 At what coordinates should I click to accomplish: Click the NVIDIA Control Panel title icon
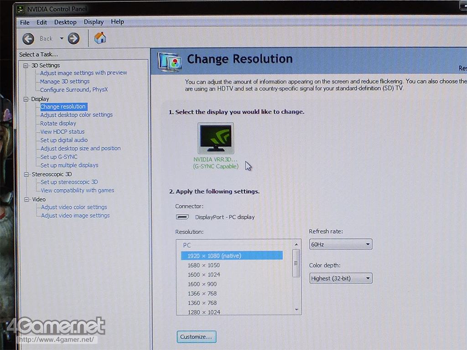[20, 9]
